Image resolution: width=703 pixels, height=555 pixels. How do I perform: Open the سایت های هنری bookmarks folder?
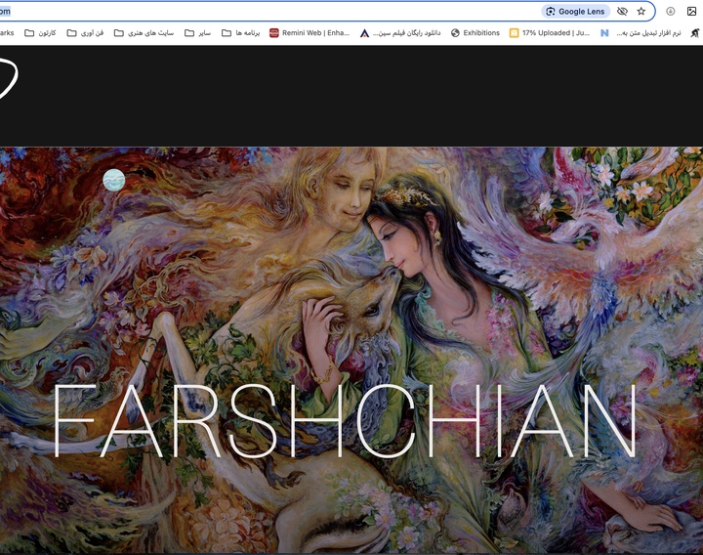pos(144,33)
